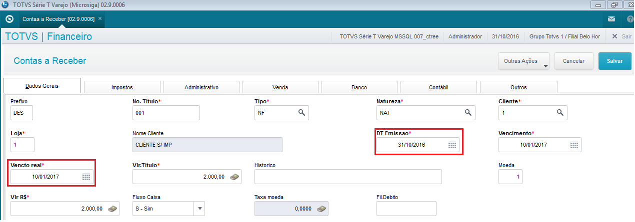Open Vencto real calendar picker

click(x=86, y=177)
